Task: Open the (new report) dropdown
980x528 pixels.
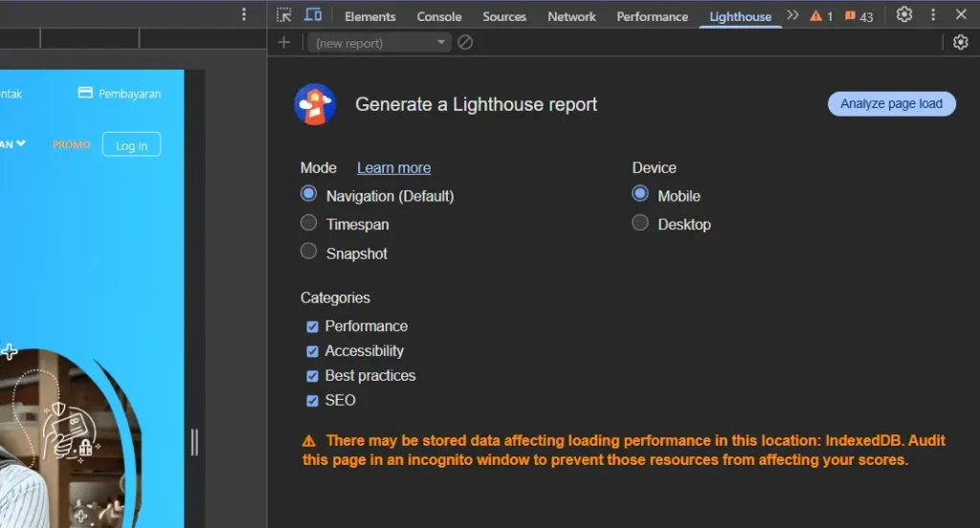Action: [379, 42]
